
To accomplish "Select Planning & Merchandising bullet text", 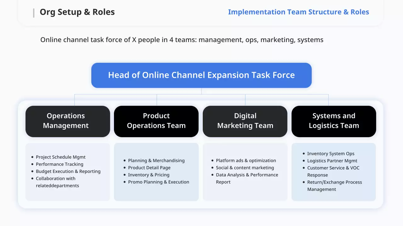I will point(156,161).
